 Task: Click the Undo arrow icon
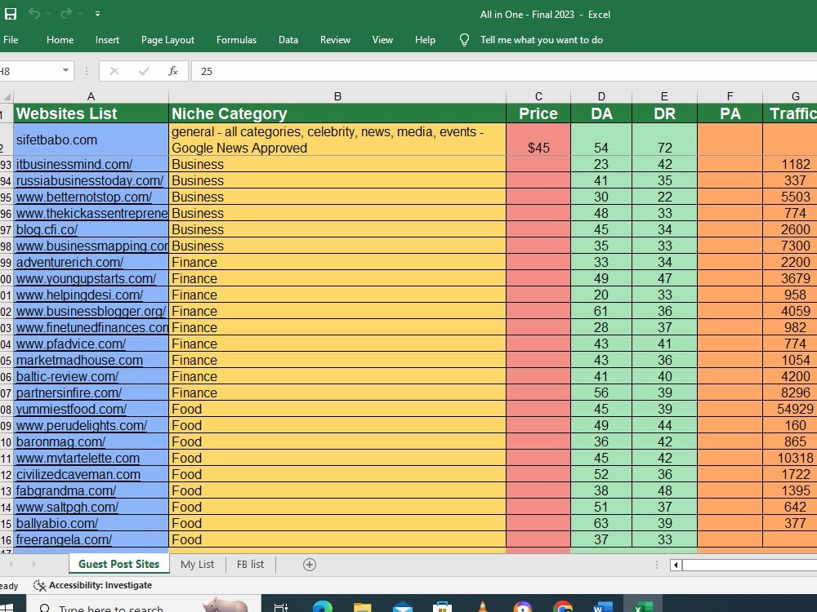34,14
